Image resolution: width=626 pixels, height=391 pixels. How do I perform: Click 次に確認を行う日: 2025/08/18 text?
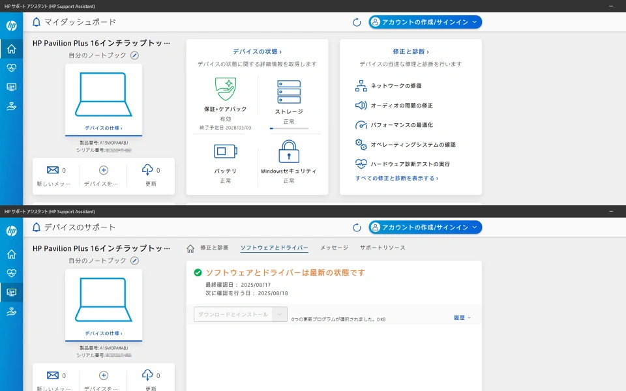246,293
